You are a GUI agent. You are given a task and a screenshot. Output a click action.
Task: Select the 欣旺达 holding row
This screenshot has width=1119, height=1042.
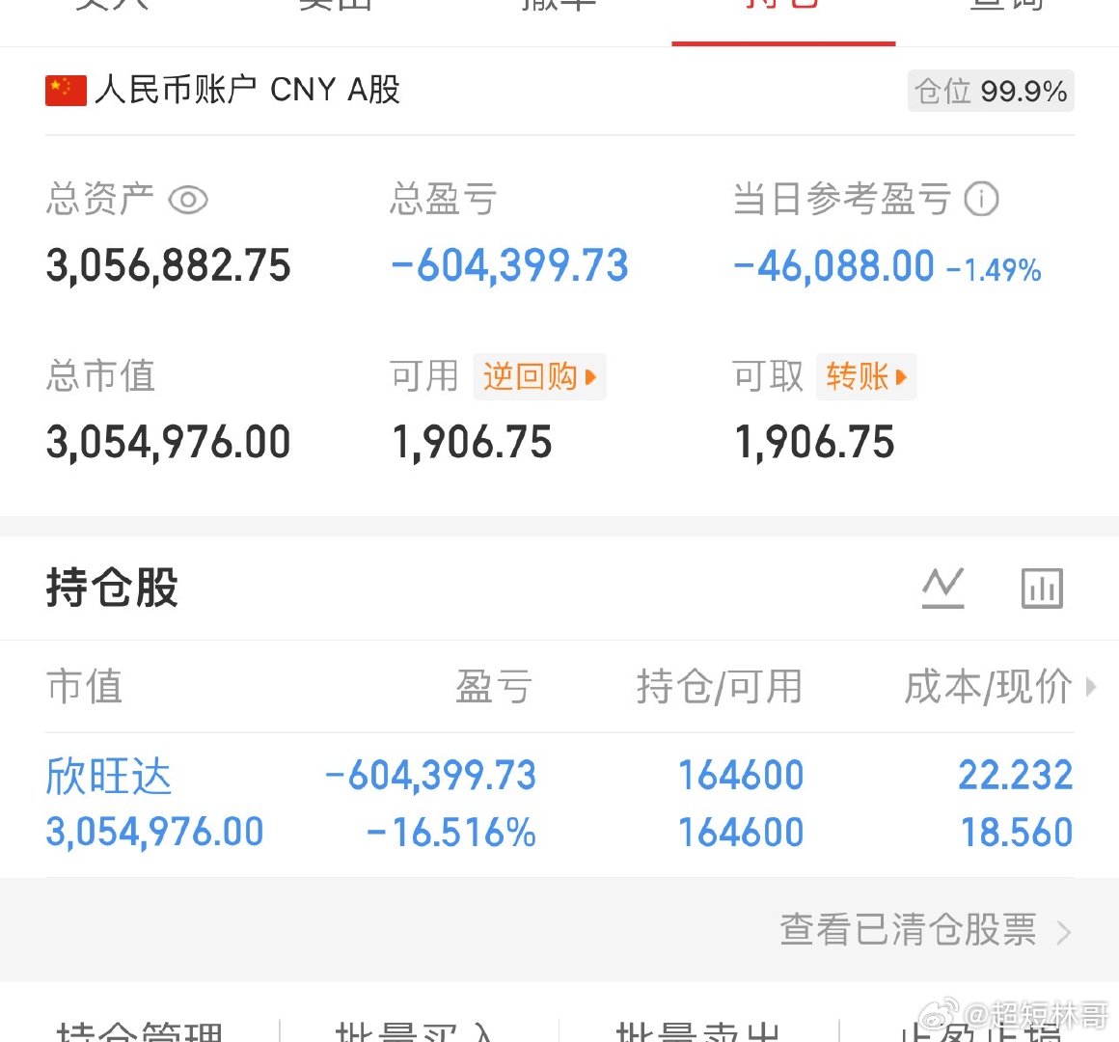pyautogui.click(x=559, y=805)
